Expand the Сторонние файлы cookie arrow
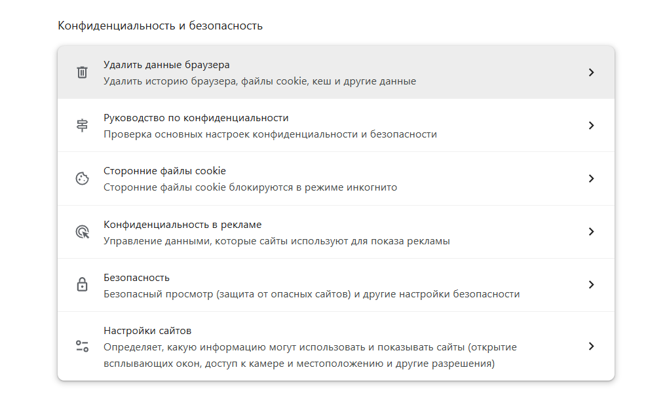Image resolution: width=665 pixels, height=412 pixels. coord(591,178)
